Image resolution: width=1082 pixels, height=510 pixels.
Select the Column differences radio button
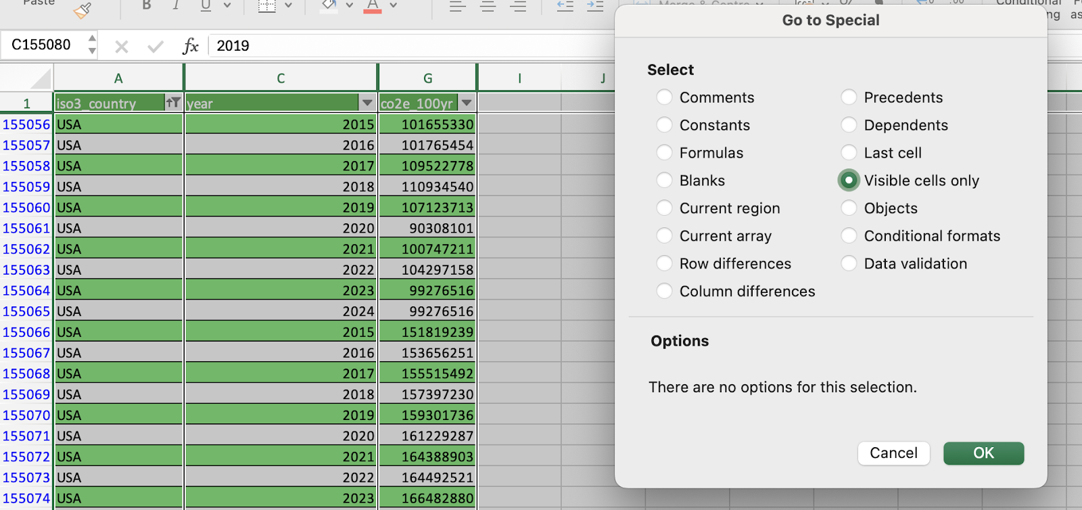coord(665,292)
